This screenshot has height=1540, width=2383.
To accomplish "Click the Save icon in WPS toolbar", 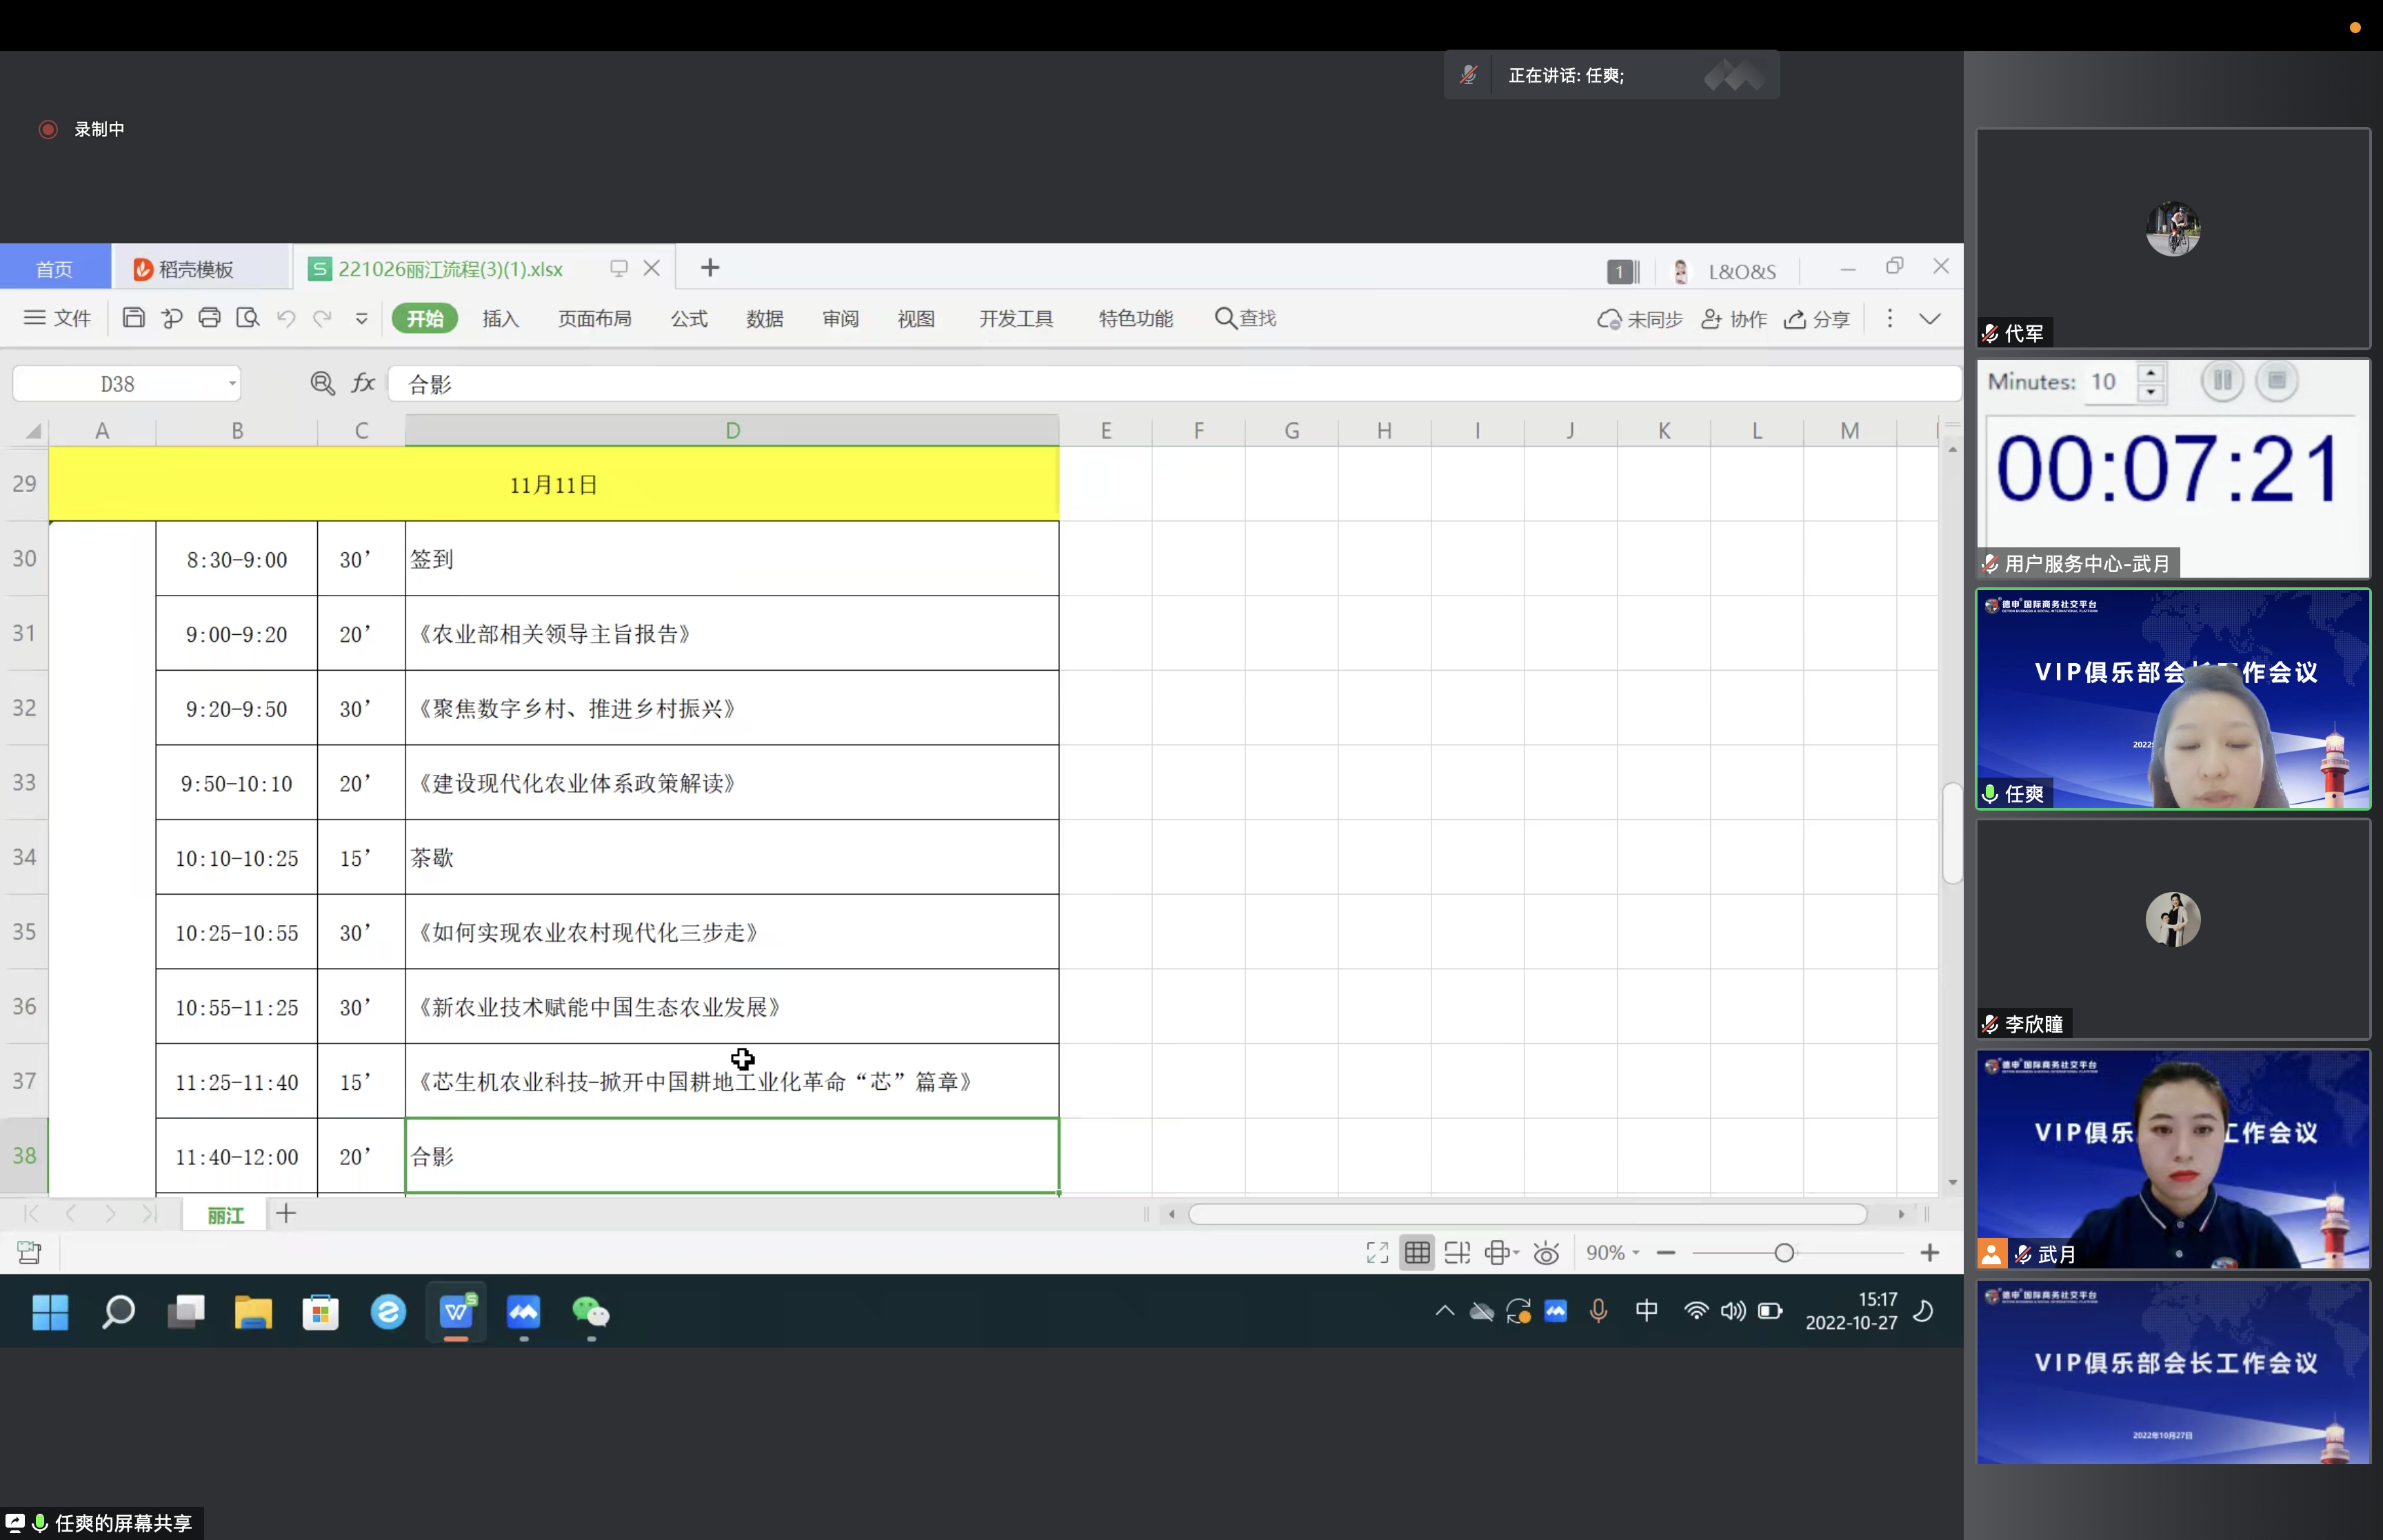I will point(133,318).
